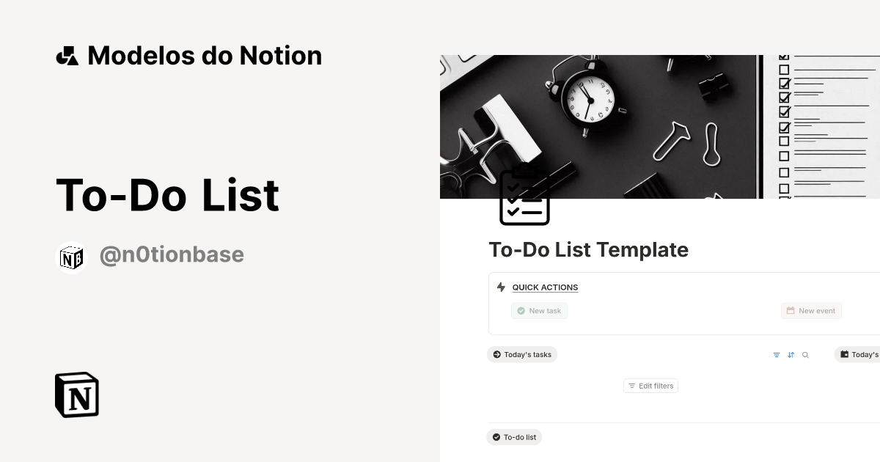This screenshot has height=462, width=880.
Task: Open search with the magnifier icon
Action: 805,354
